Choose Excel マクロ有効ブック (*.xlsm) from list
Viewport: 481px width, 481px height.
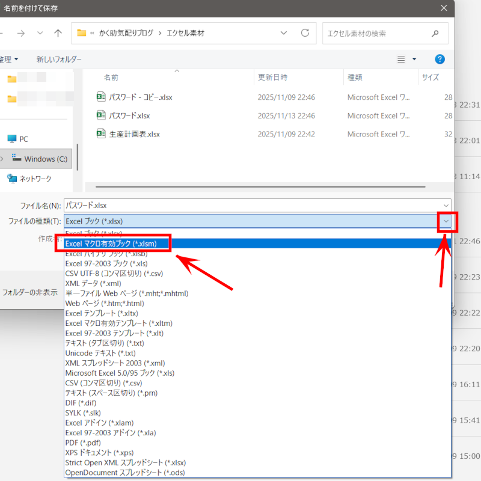click(x=114, y=244)
